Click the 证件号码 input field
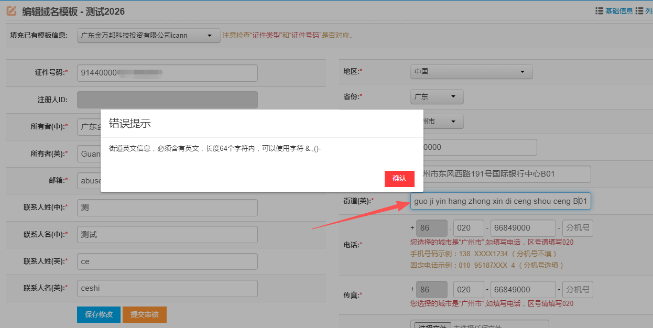The image size is (653, 328). click(x=167, y=73)
